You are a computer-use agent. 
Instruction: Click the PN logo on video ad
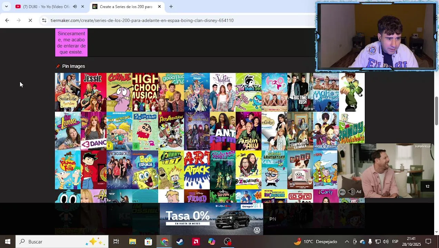(x=342, y=192)
